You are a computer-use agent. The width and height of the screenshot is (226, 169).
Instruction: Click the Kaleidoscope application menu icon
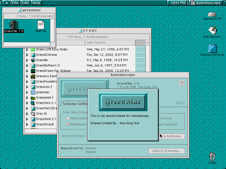click(193, 3)
